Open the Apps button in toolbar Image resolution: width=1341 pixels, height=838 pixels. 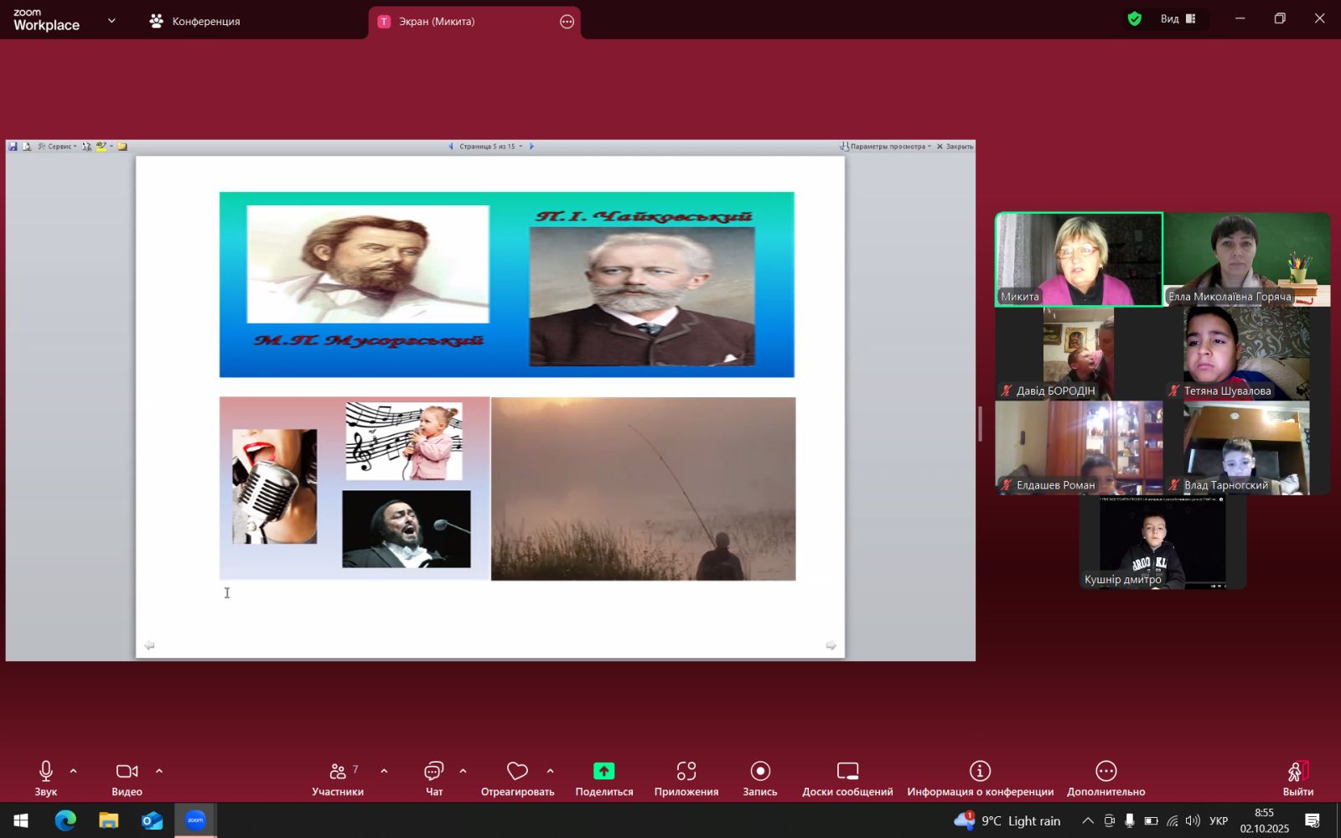coord(686,778)
